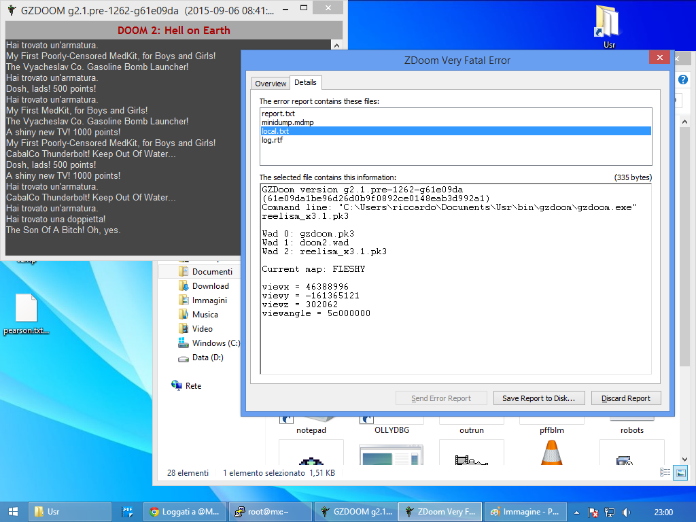
Task: Select local.txt in the file list
Action: point(456,131)
